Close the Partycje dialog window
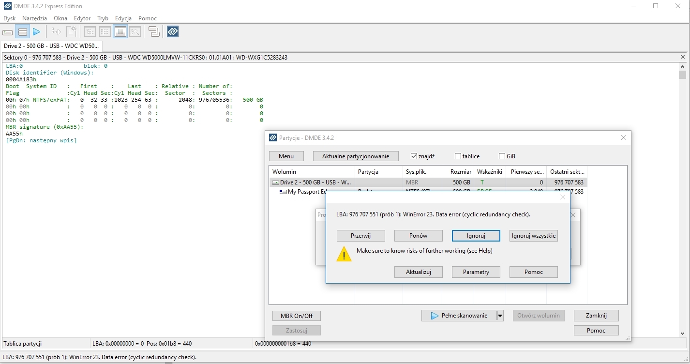This screenshot has height=364, width=690. [624, 137]
